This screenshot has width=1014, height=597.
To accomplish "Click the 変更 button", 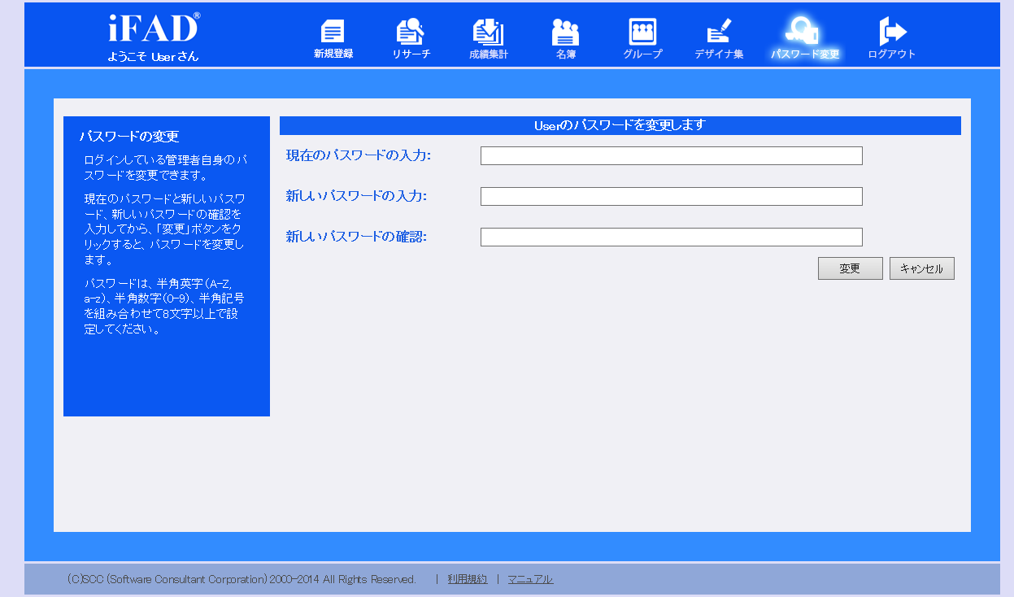I will 851,268.
